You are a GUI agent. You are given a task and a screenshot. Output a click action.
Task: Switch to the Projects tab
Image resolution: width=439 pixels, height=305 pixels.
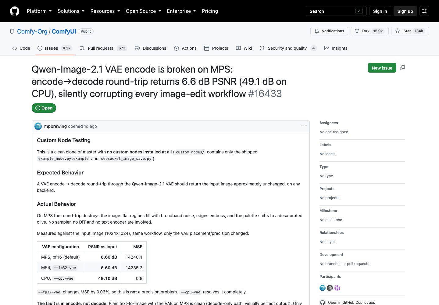point(216,48)
